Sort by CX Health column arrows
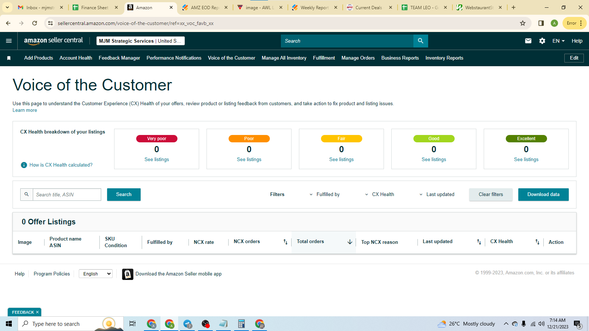This screenshot has width=589, height=331. 537,242
